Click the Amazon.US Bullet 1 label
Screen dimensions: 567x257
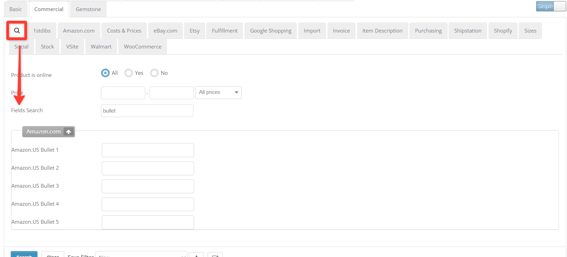[35, 150]
